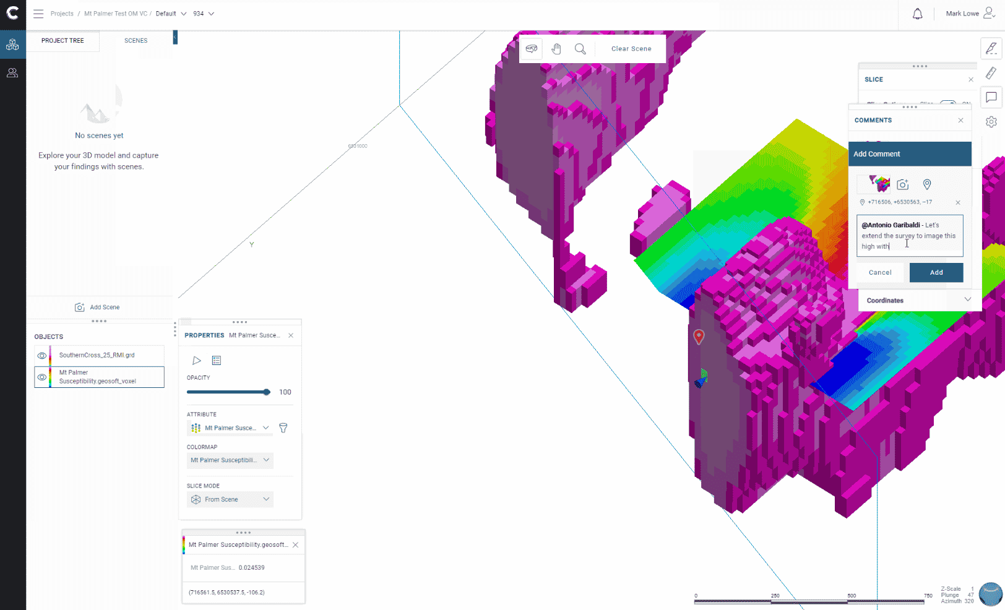Switch to the Project Tree tab
Screen dimensions: 1005x610
tap(63, 41)
